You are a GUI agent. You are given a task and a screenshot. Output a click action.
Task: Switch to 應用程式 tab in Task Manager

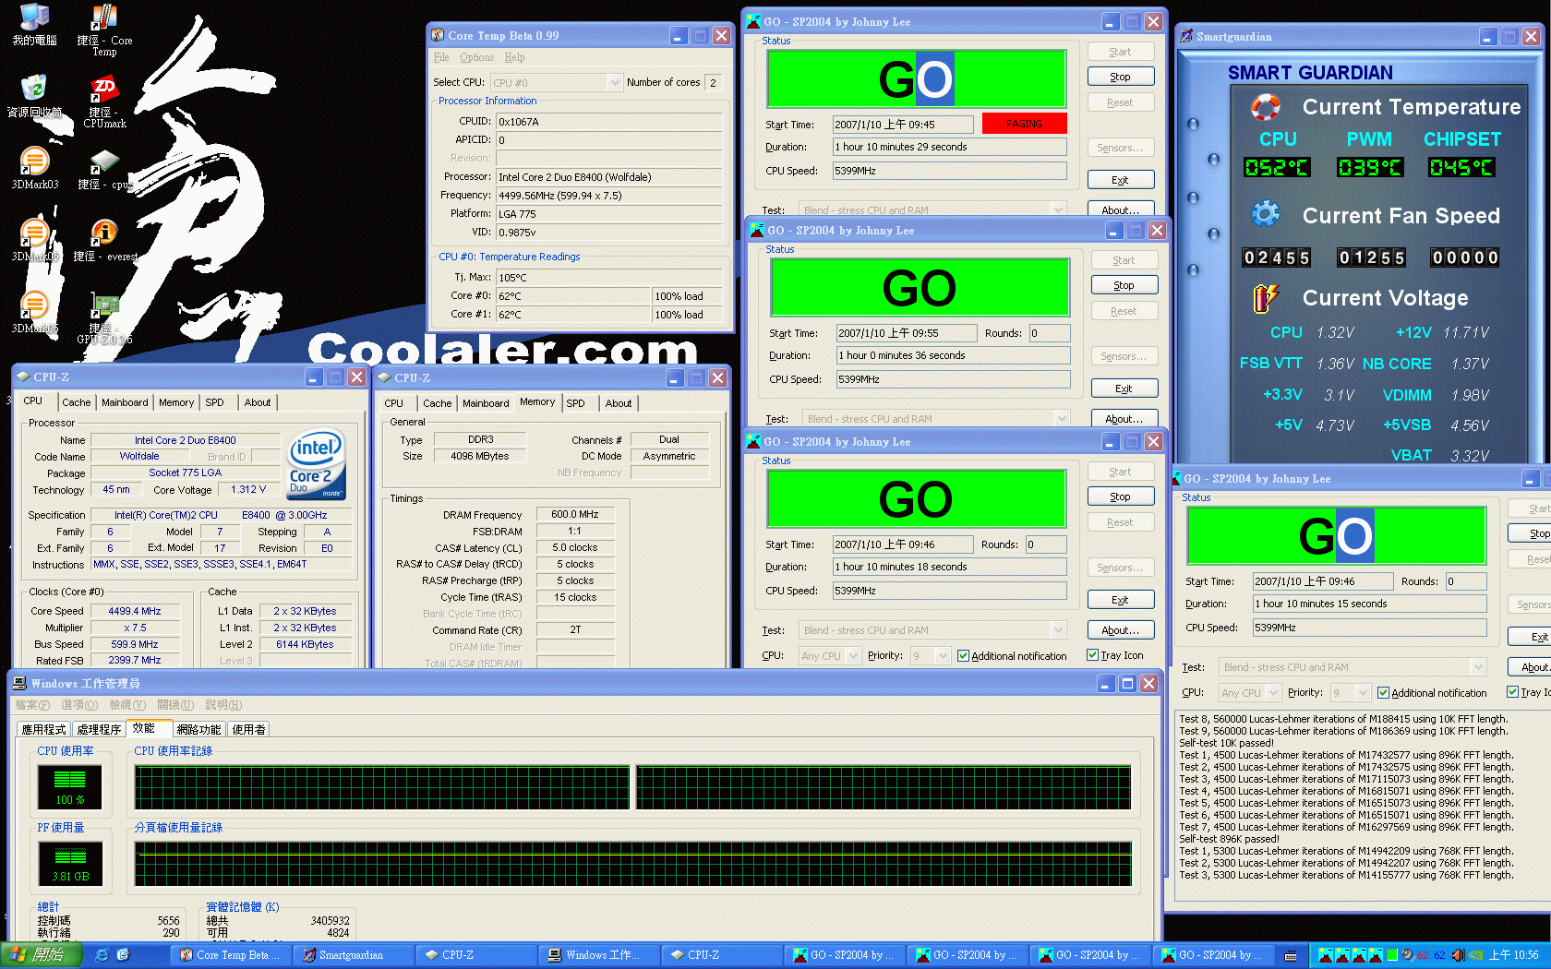click(x=43, y=729)
